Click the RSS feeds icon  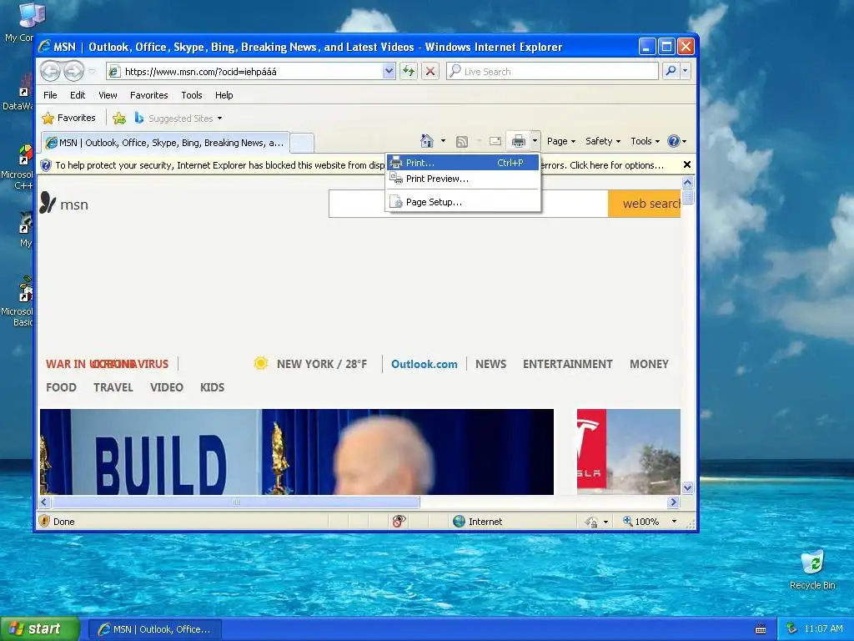pyautogui.click(x=462, y=142)
